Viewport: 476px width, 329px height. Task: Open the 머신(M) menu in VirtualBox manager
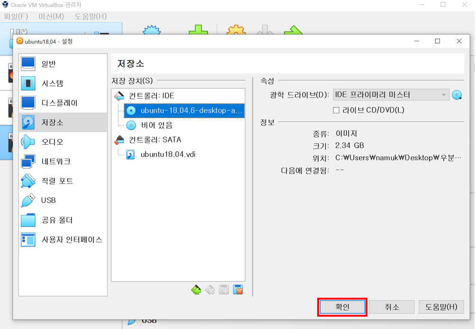click(x=51, y=17)
